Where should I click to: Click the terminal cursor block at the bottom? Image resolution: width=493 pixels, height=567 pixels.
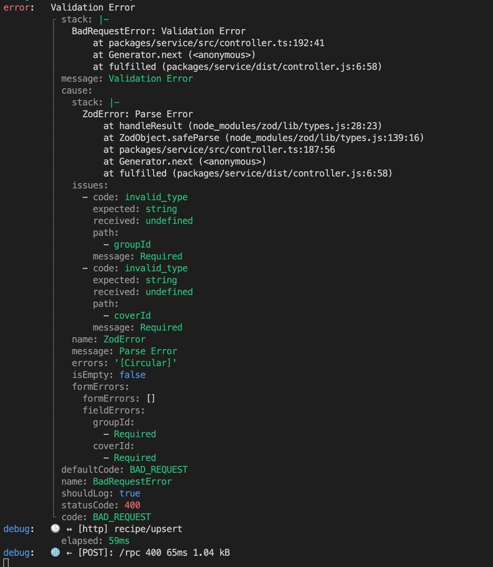[x=6, y=563]
